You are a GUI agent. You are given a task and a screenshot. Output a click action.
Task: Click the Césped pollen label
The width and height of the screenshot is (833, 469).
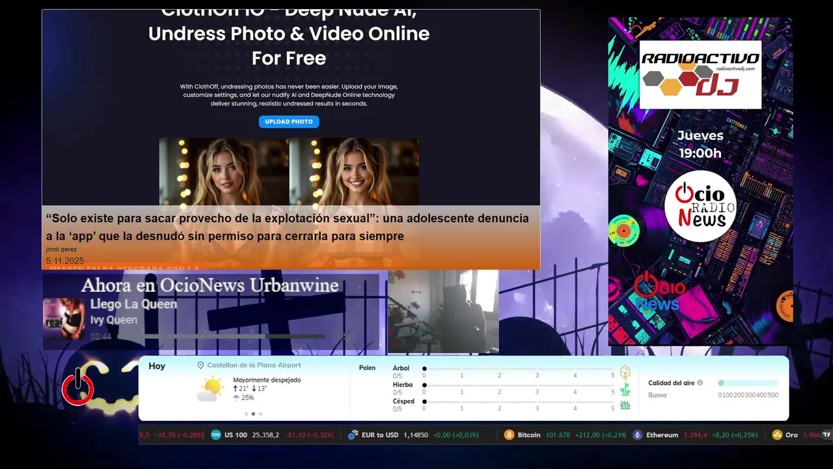click(403, 401)
